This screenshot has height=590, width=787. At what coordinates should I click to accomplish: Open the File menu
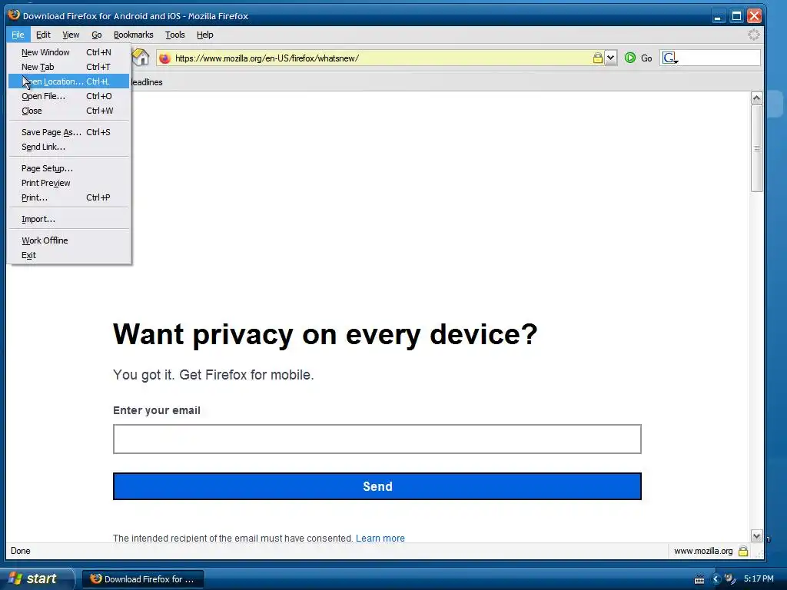[18, 35]
